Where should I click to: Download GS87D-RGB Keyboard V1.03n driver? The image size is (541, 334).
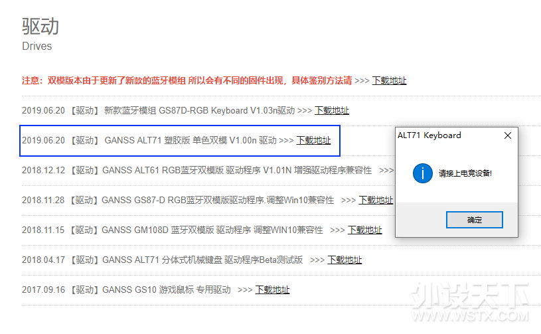(331, 110)
